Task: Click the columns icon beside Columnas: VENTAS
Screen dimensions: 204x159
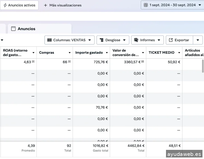Action: [x=49, y=40]
